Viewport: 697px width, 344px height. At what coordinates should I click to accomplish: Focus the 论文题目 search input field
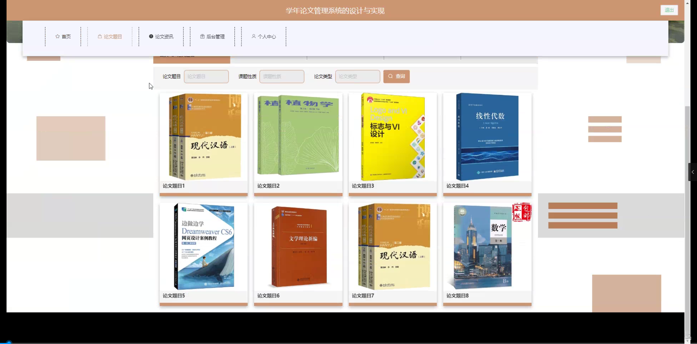(x=206, y=76)
